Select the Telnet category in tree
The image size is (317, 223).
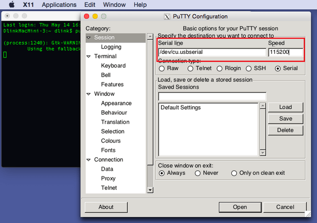109,188
